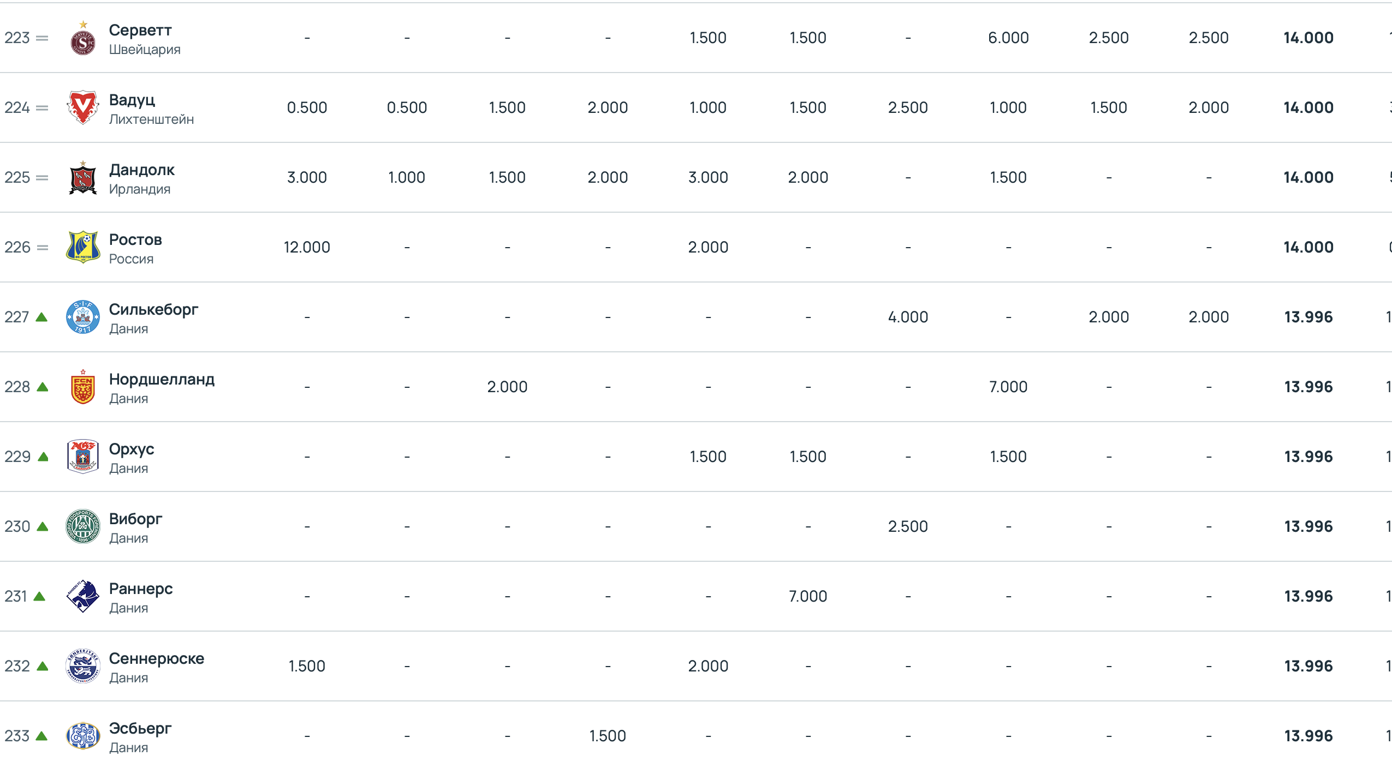This screenshot has width=1392, height=768.
Task: Click the Randers club crest icon
Action: click(x=83, y=596)
